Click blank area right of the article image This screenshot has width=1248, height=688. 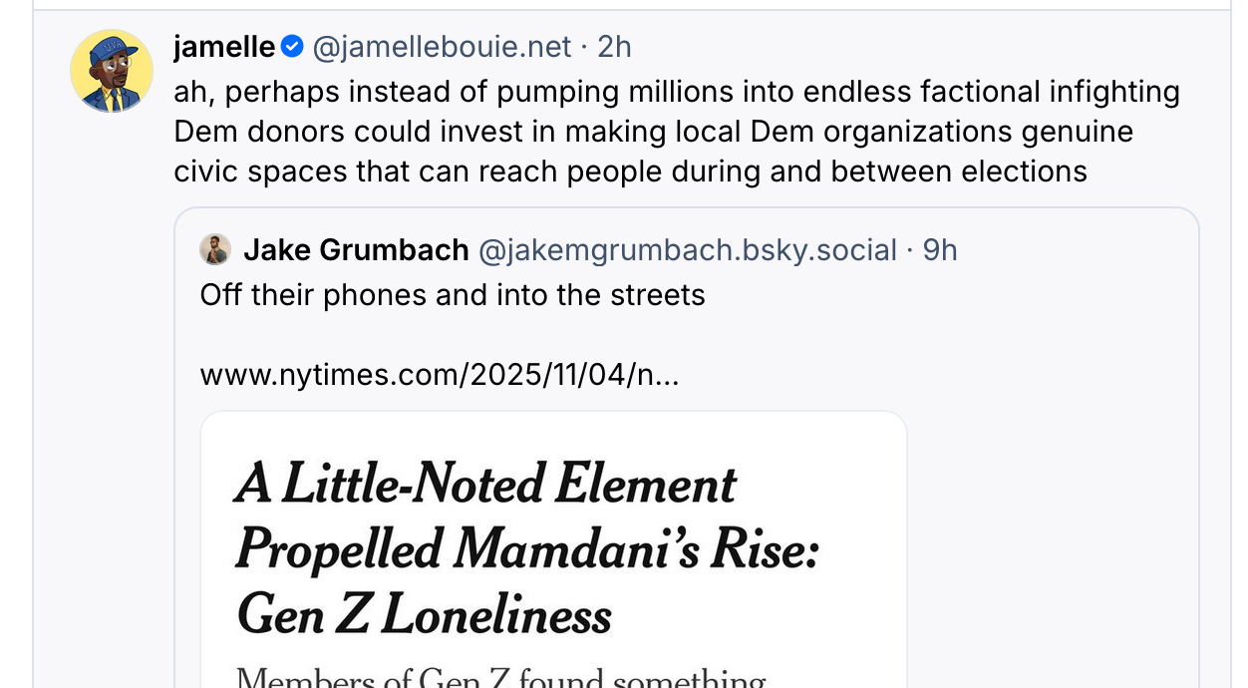pos(1052,548)
